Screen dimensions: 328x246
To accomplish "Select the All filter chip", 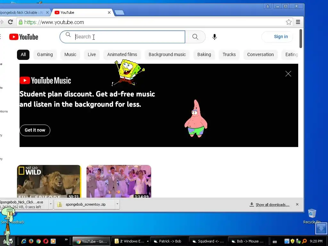I will [x=23, y=54].
